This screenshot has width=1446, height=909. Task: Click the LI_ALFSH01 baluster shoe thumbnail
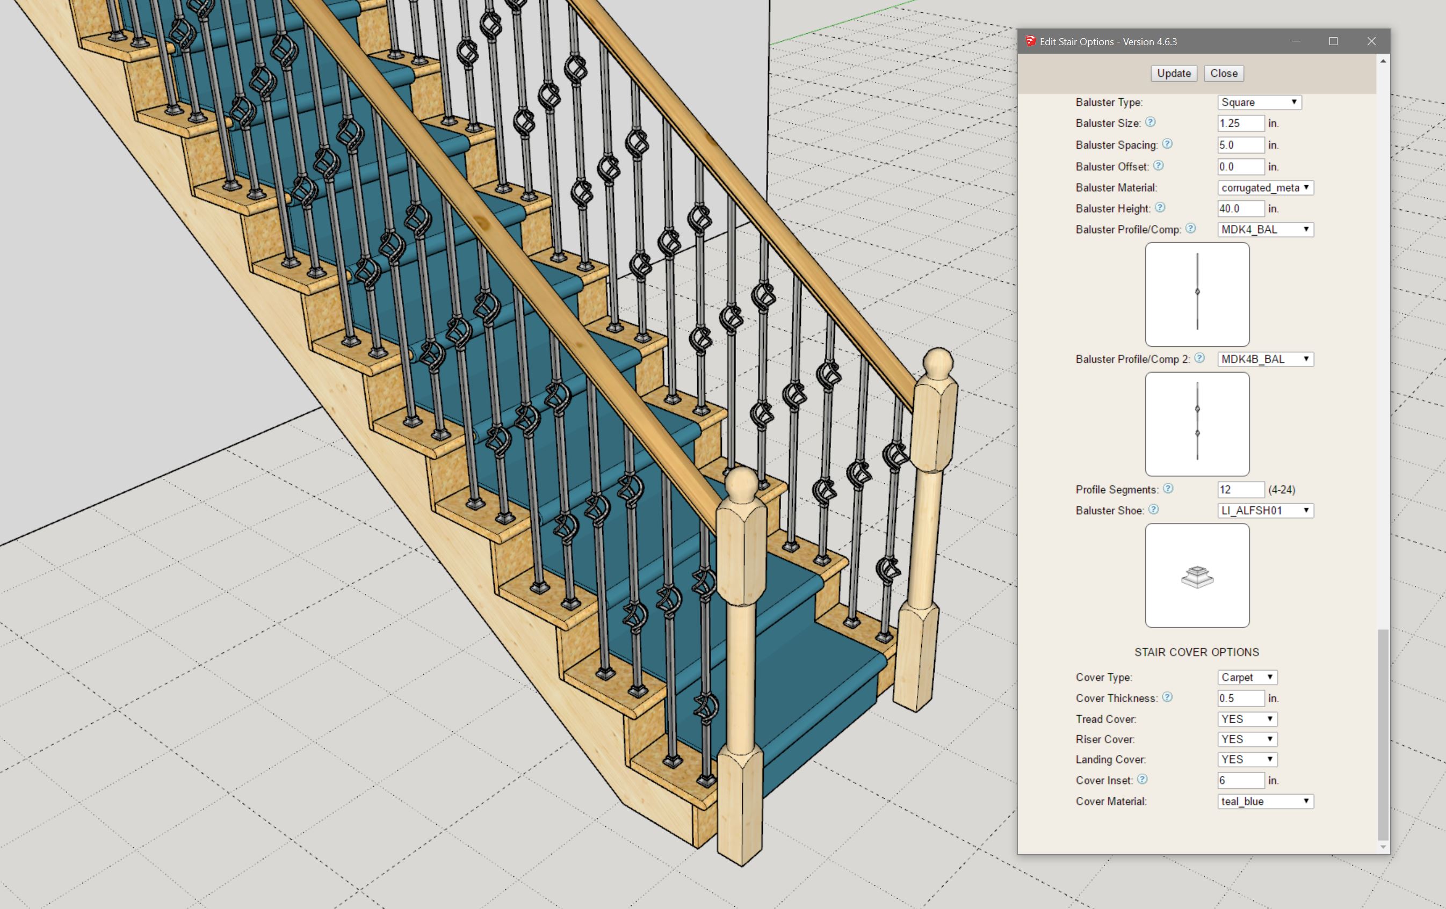tap(1197, 575)
